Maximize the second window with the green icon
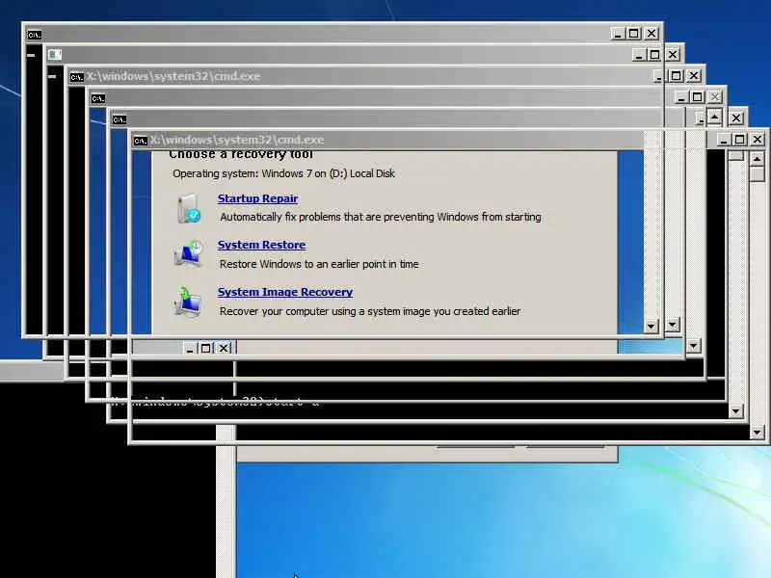This screenshot has width=771, height=578. (654, 55)
